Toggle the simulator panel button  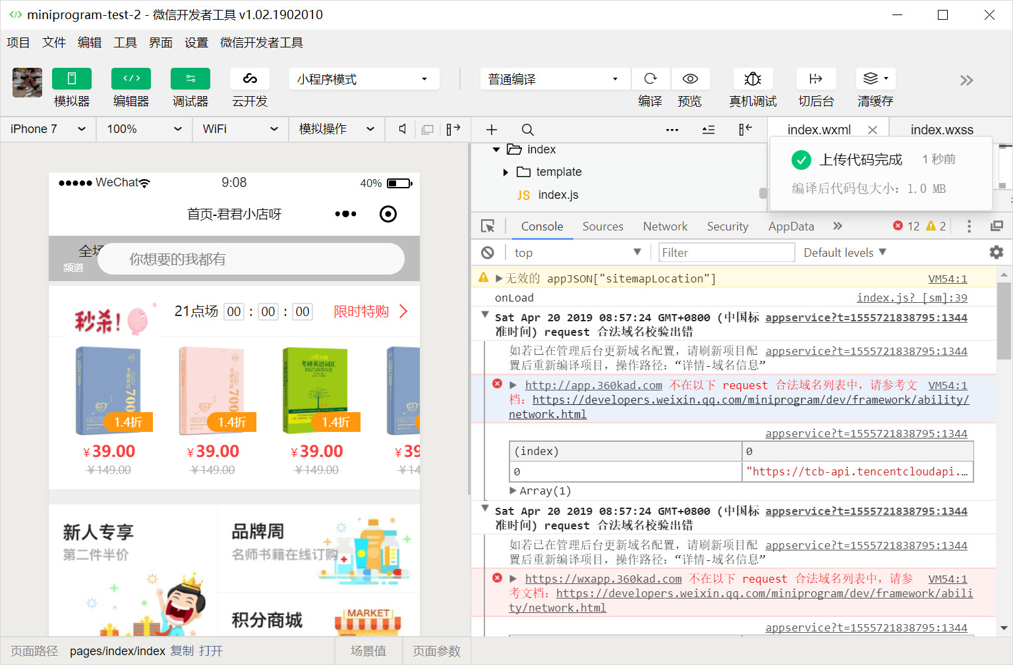(72, 79)
